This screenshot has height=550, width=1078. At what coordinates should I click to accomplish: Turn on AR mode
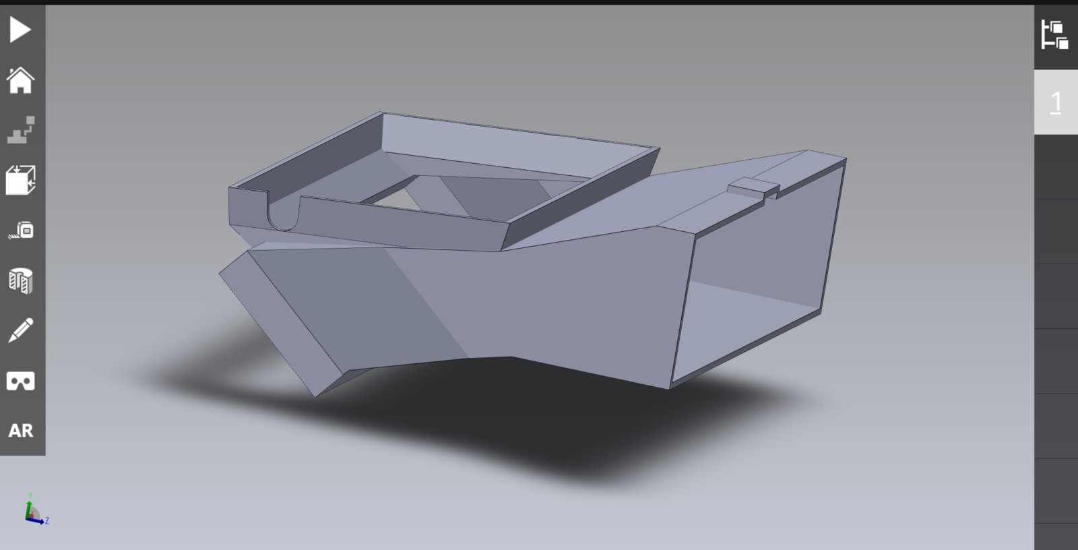[20, 431]
